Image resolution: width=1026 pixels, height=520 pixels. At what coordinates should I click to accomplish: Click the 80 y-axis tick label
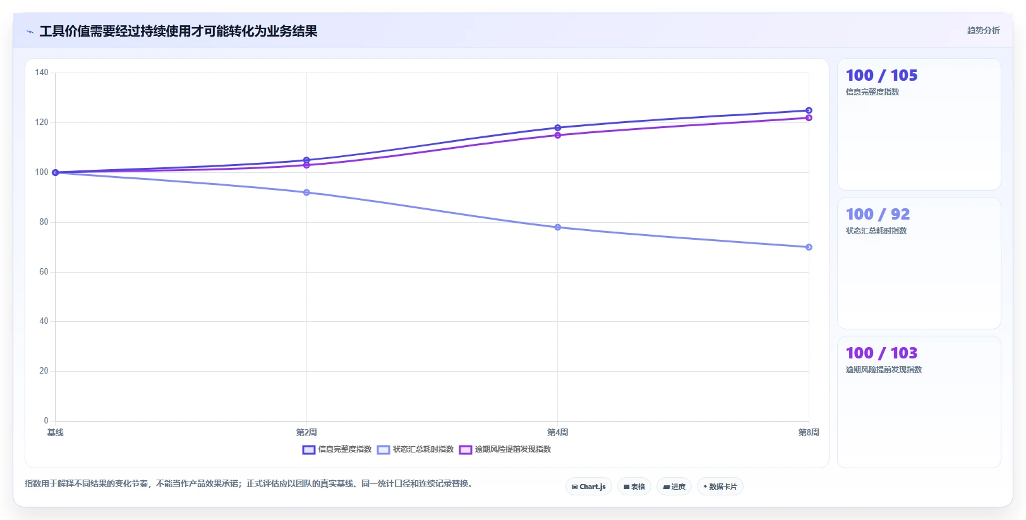point(44,222)
